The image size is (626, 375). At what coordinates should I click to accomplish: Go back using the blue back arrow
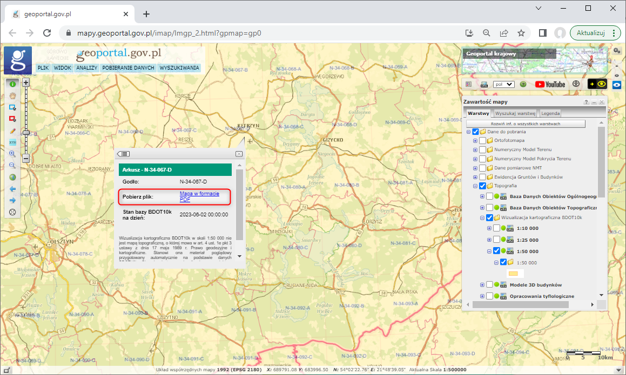(x=12, y=188)
